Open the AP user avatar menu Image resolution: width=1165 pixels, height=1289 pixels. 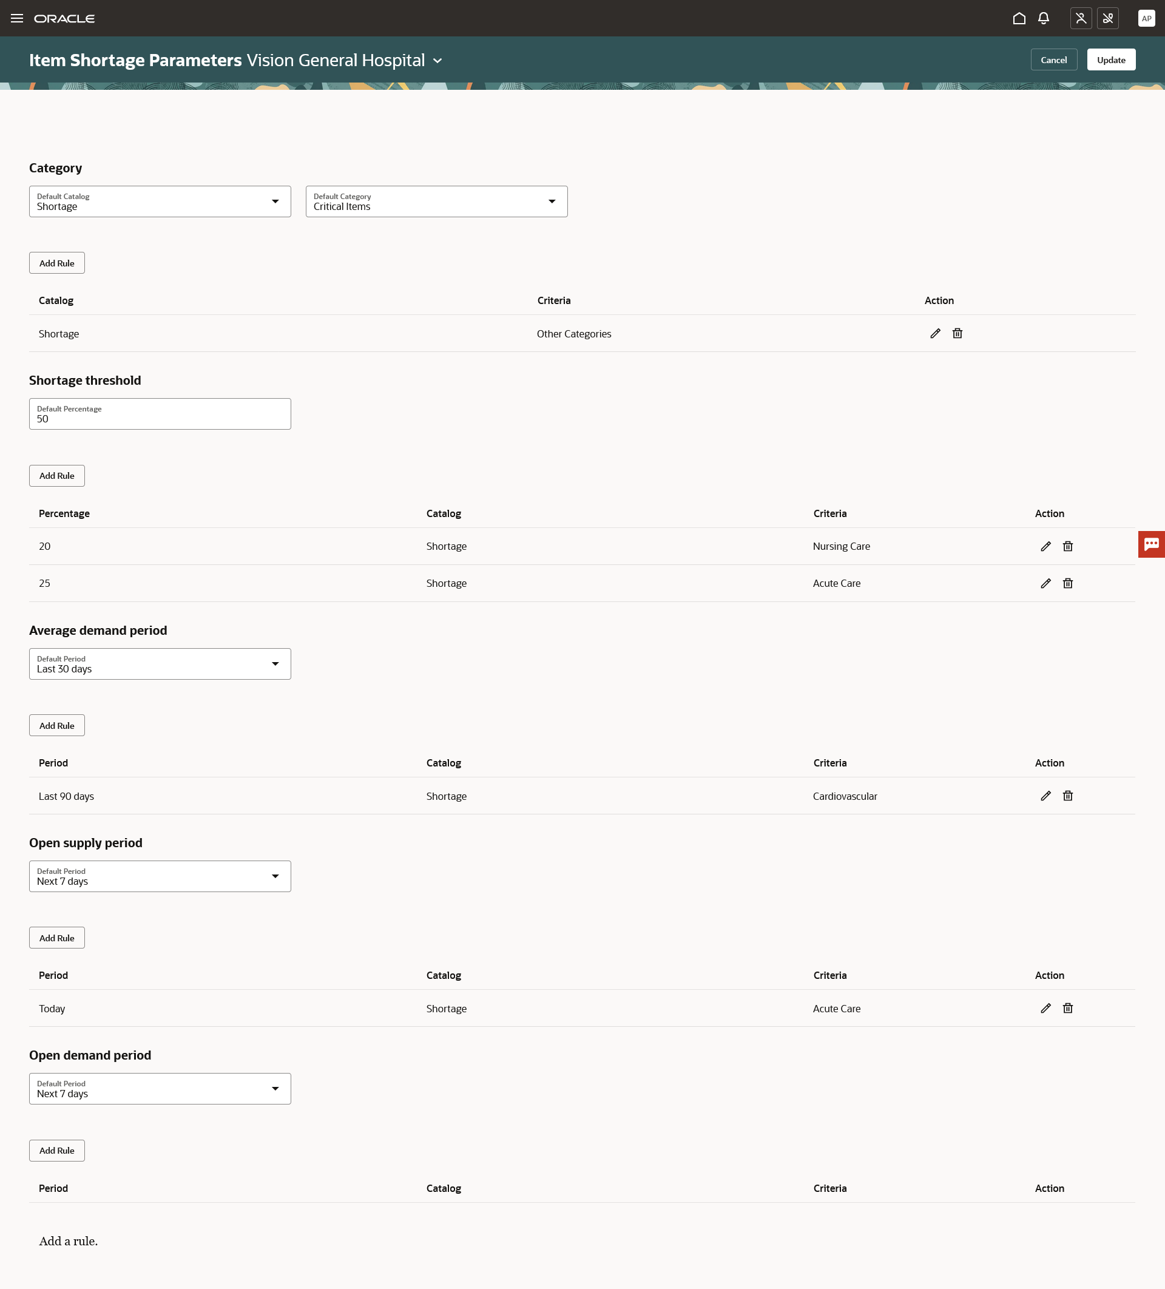[x=1146, y=19]
